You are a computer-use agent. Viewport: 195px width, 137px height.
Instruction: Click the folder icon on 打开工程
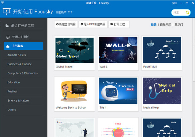[x=112, y=24]
